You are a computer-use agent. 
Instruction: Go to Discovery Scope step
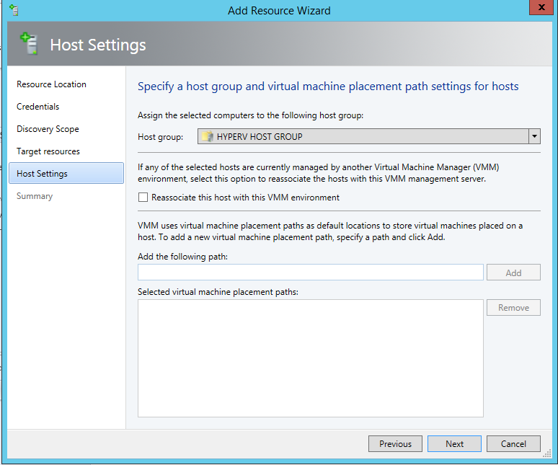click(48, 129)
